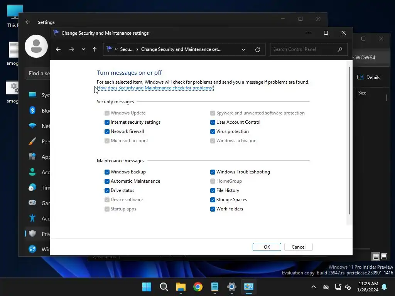
Task: Click the crossed-out cloud tray icon
Action: 326,287
